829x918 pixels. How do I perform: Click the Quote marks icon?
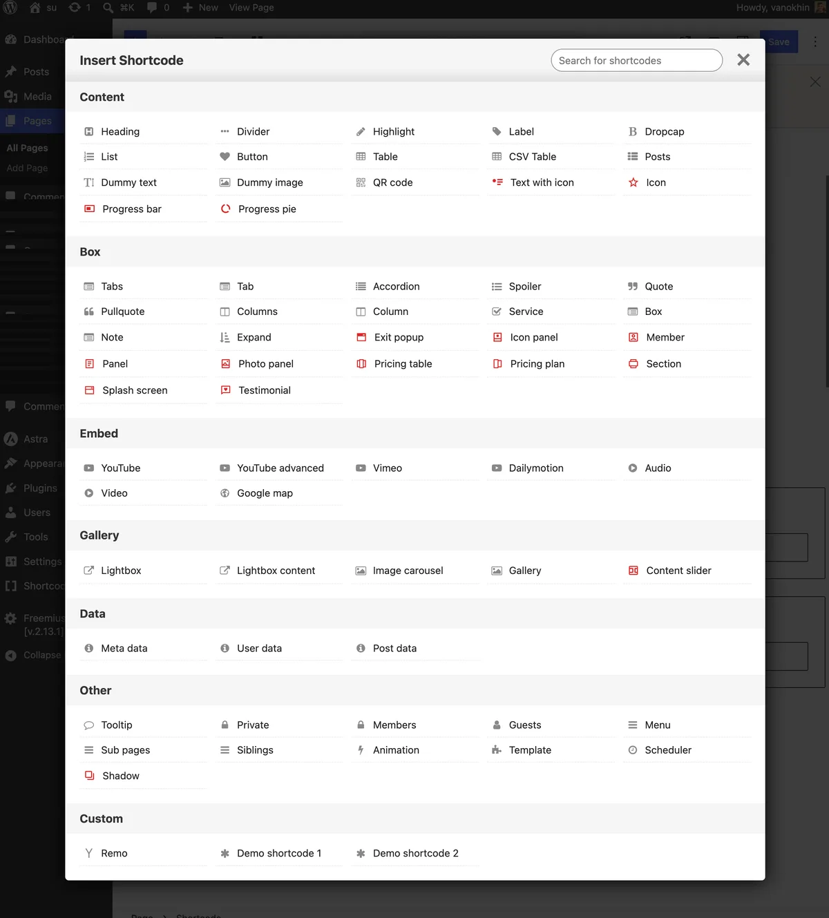point(633,286)
